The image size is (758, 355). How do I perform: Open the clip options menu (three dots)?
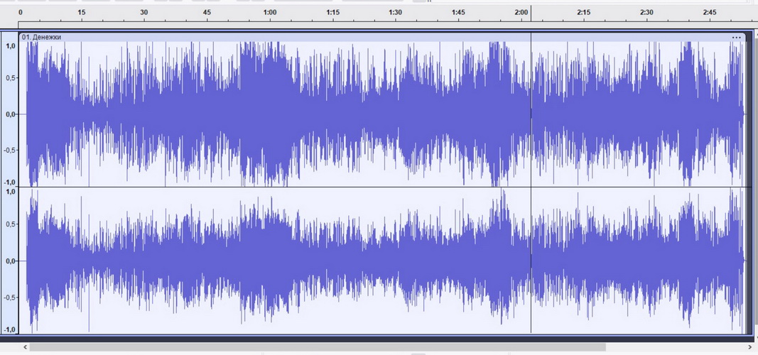(x=736, y=37)
